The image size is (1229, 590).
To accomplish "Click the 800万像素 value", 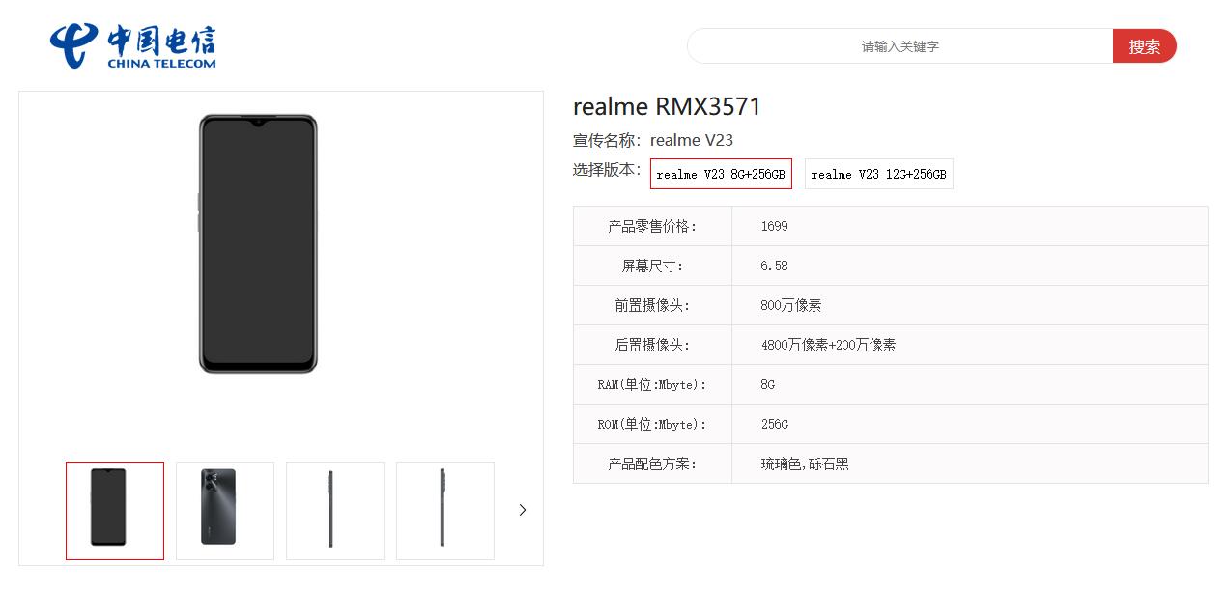I will coord(791,305).
